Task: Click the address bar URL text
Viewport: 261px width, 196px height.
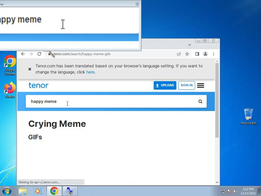Action: 82,54
